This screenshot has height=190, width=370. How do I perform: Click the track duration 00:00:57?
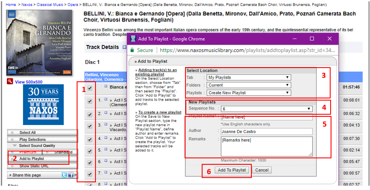(x=352, y=173)
